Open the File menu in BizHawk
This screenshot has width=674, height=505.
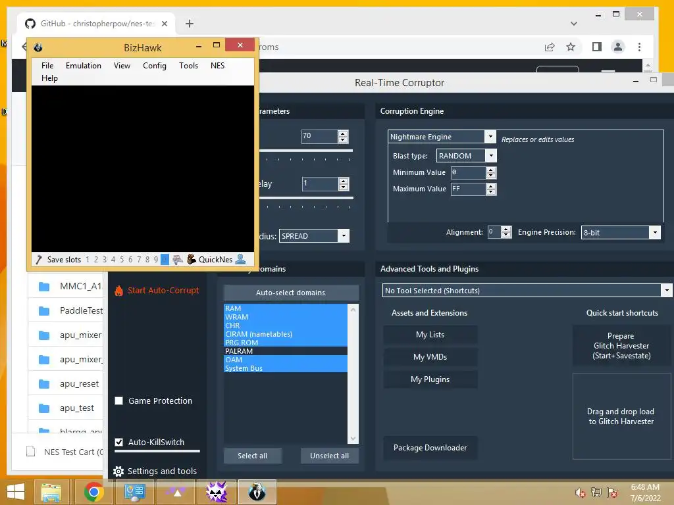coord(47,66)
